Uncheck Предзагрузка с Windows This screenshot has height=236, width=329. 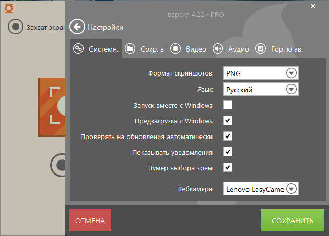pyautogui.click(x=228, y=120)
